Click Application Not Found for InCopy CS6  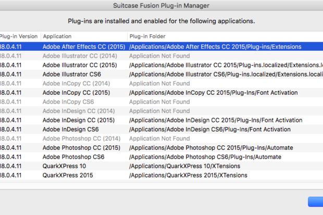click(x=159, y=102)
